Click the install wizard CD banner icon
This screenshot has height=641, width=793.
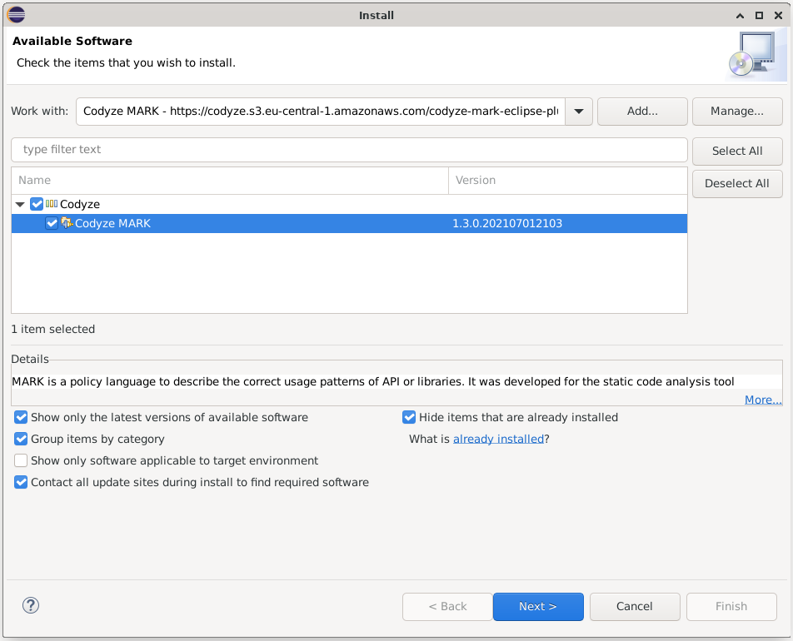756,56
